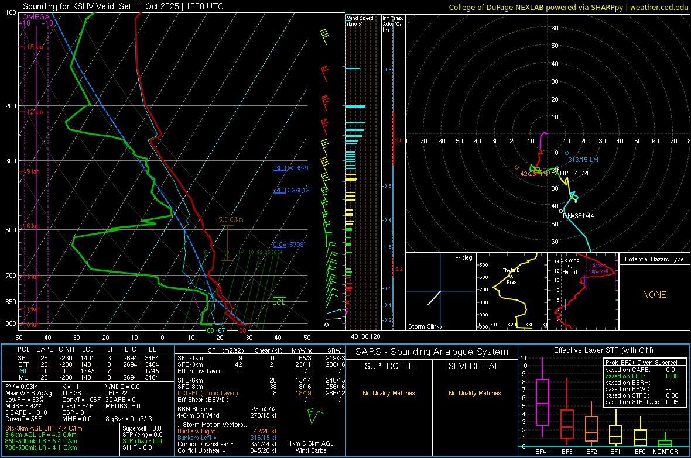
Task: Click the 12 km height marker
Action: [x=35, y=112]
